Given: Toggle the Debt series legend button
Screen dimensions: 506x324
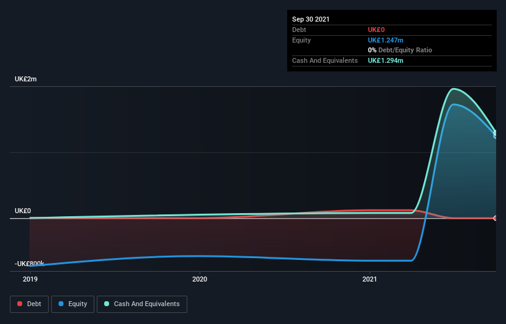Looking at the screenshot, I should click(30, 304).
